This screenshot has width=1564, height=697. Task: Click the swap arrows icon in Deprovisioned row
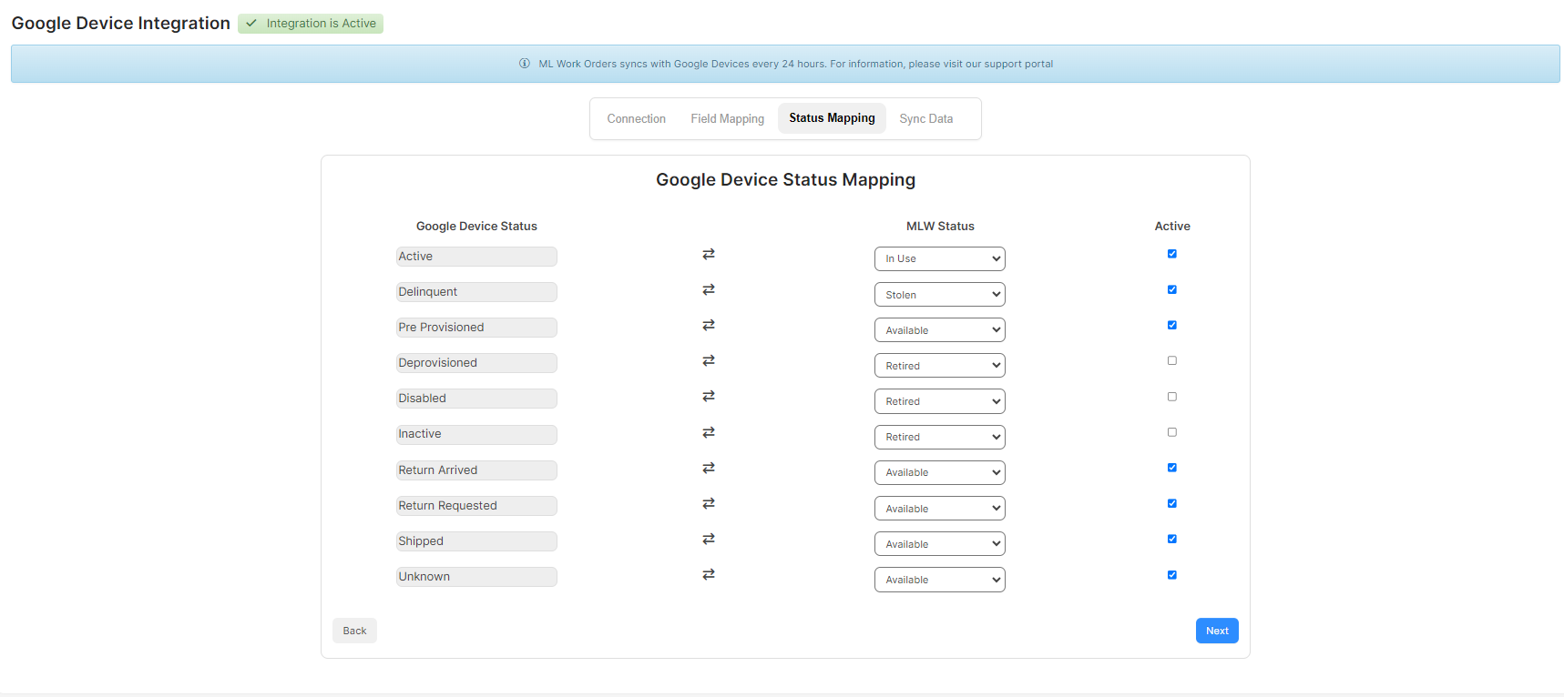708,361
